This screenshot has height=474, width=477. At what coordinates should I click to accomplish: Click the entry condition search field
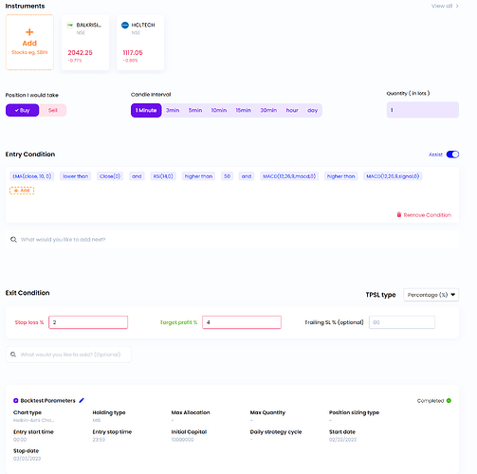tap(232, 240)
